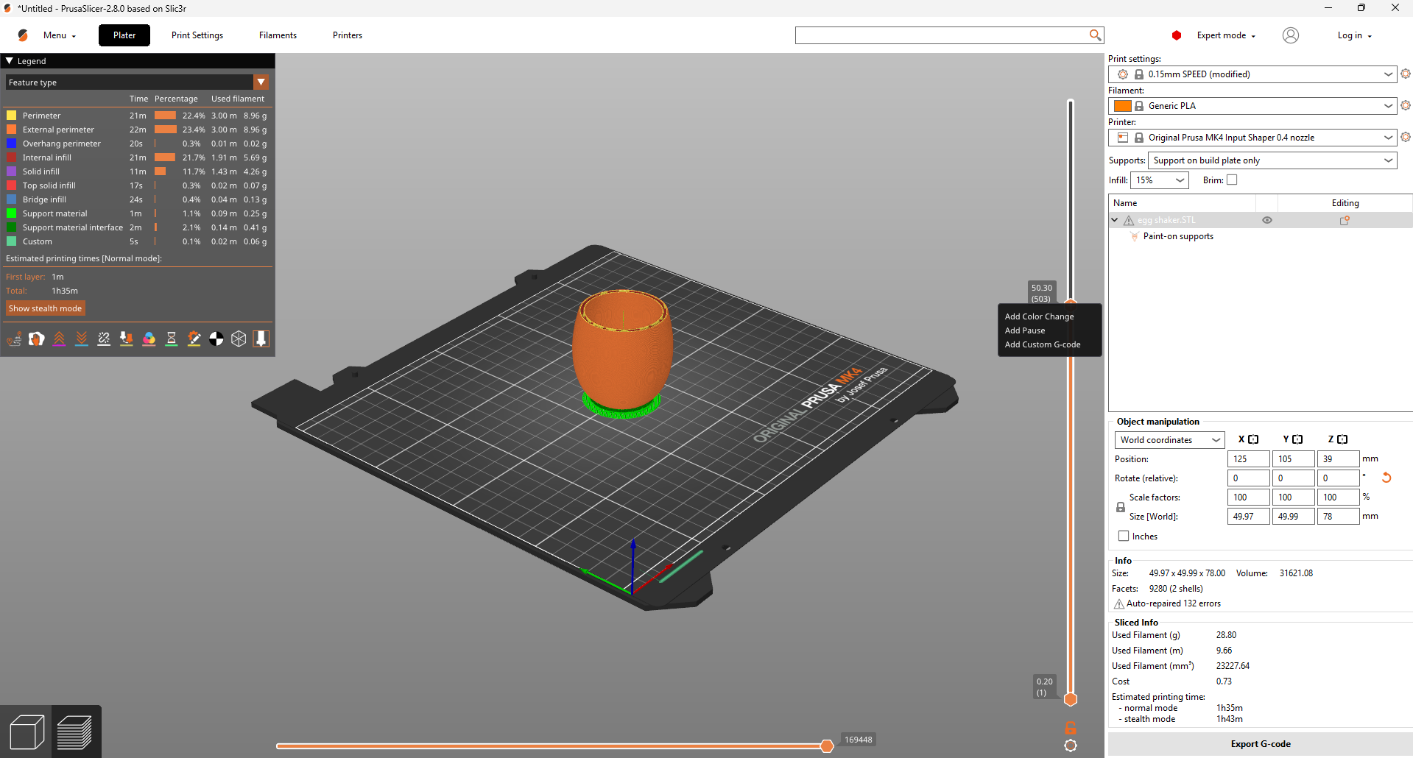This screenshot has height=758, width=1413.
Task: Toggle the Retractions arrows icon
Action: (x=59, y=339)
